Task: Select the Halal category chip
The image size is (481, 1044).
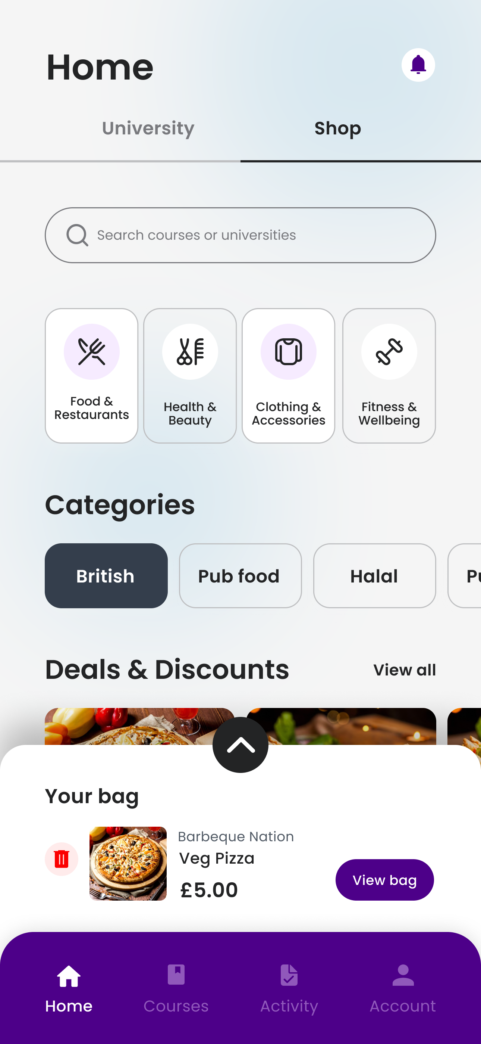Action: pos(374,575)
